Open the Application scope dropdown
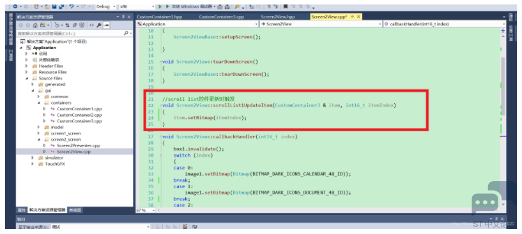This screenshot has height=234, width=522. [x=256, y=24]
